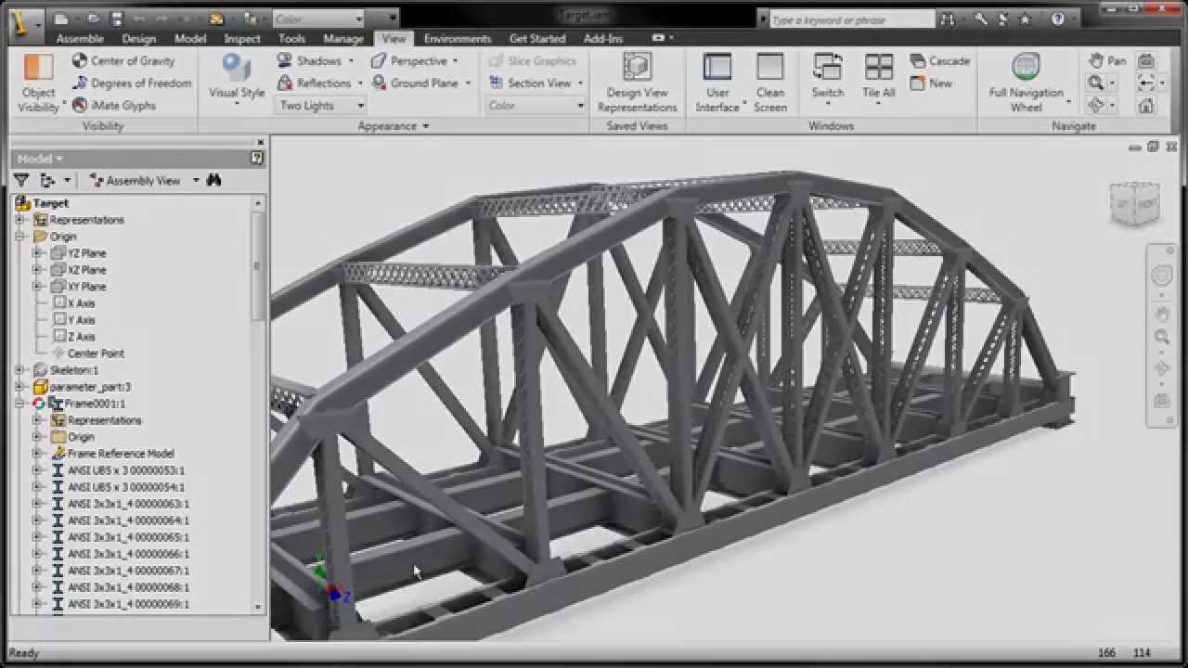Select the YZ Plane tree item
This screenshot has height=668, width=1188.
pos(86,253)
